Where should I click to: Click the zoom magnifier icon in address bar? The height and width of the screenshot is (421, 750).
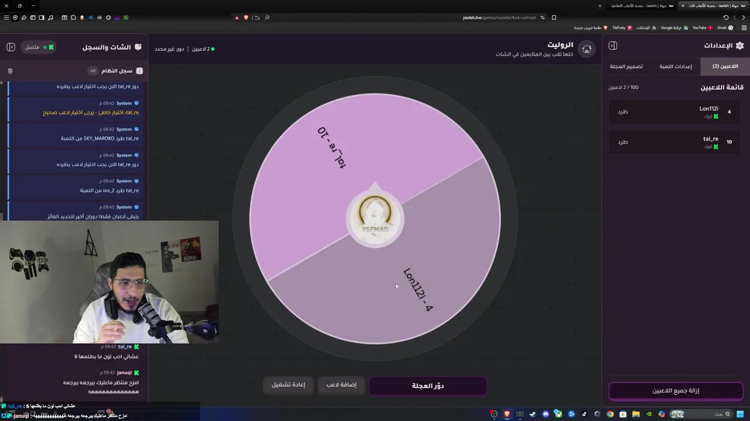[x=267, y=18]
